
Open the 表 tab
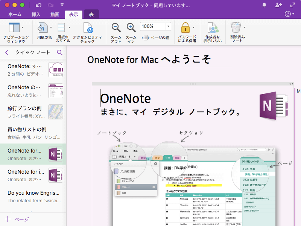[91, 14]
